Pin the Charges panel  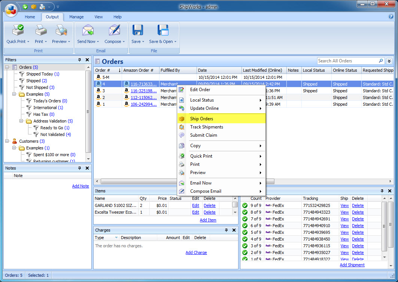(226, 230)
